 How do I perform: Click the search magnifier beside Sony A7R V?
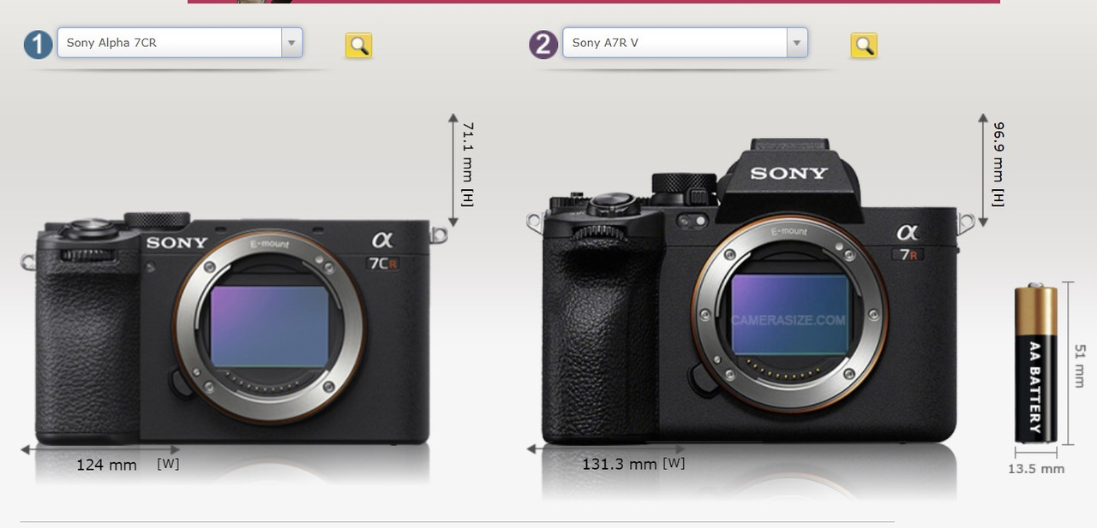864,45
